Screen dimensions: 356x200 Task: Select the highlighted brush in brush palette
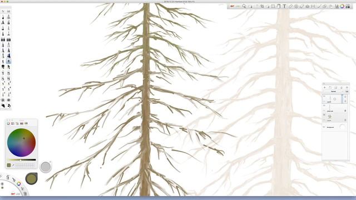click(9, 61)
